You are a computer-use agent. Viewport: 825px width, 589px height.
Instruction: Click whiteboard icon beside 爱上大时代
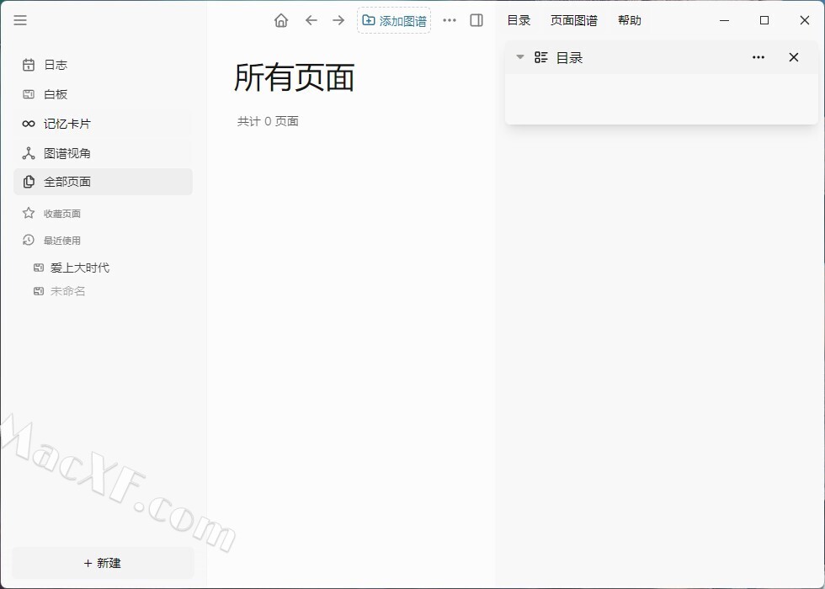coord(39,268)
